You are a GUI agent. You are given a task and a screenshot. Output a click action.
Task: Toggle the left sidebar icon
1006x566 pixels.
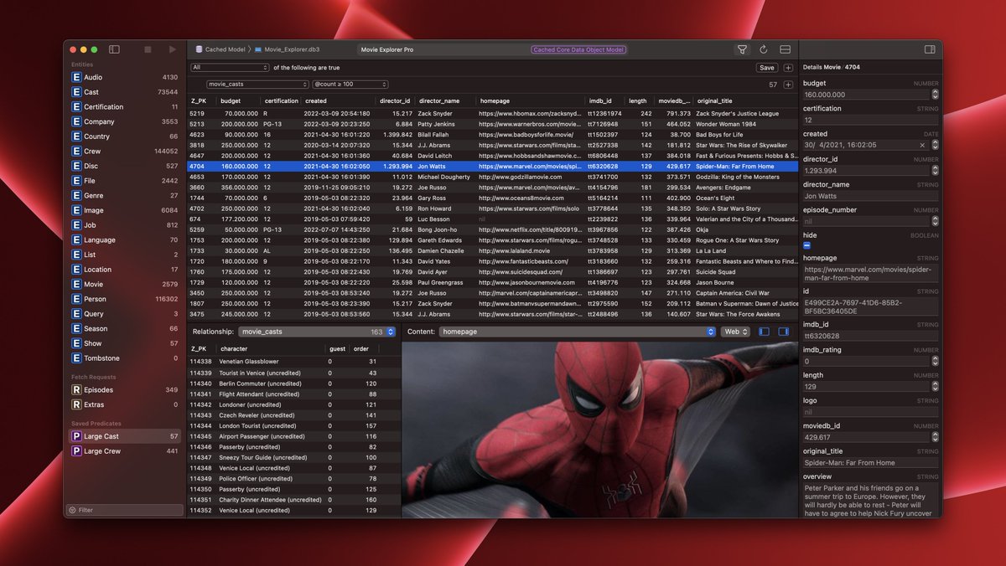tap(115, 50)
